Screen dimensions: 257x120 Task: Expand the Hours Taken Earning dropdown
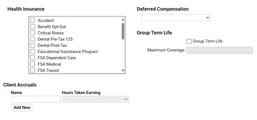pos(96,99)
